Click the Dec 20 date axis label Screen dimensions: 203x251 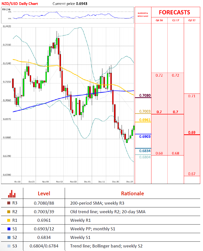click(116, 182)
